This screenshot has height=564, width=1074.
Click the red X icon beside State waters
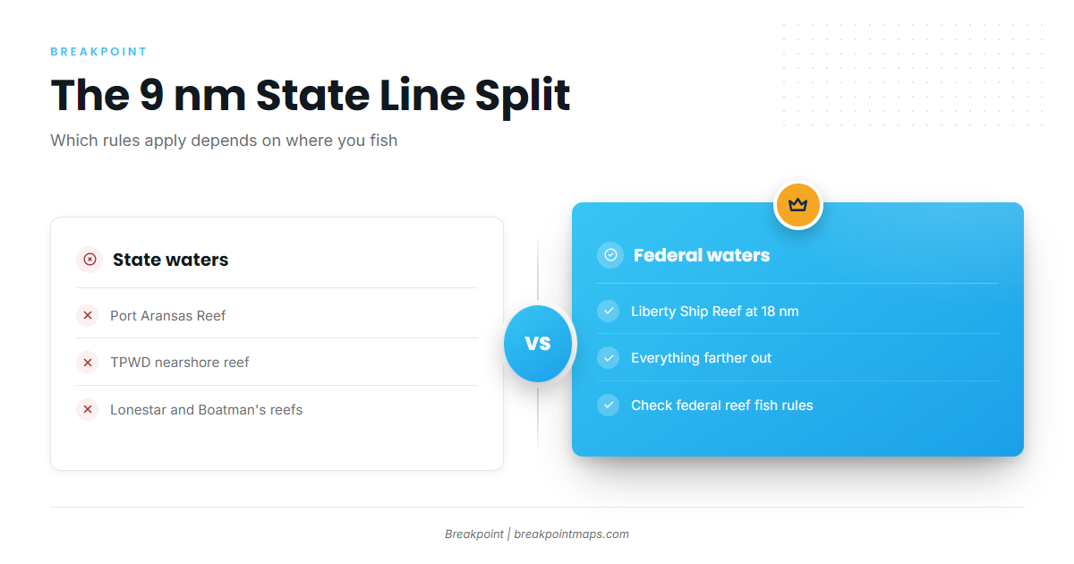pyautogui.click(x=89, y=260)
